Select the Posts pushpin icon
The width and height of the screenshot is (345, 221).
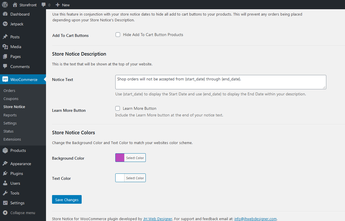6,37
